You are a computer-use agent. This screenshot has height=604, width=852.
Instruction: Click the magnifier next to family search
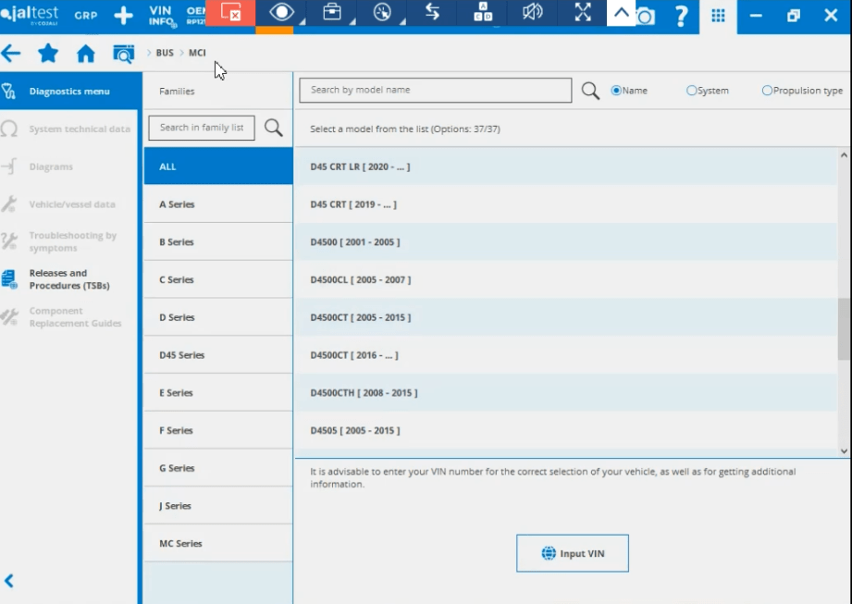274,128
